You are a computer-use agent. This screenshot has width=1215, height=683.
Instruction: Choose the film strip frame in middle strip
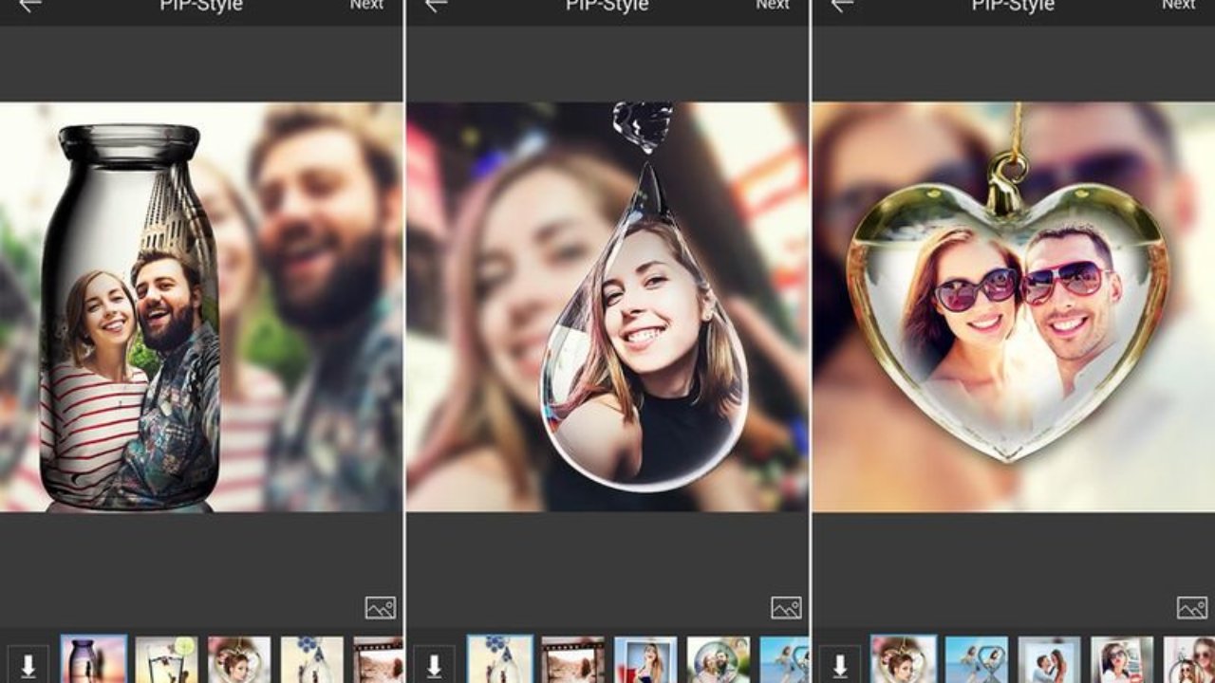click(x=572, y=660)
